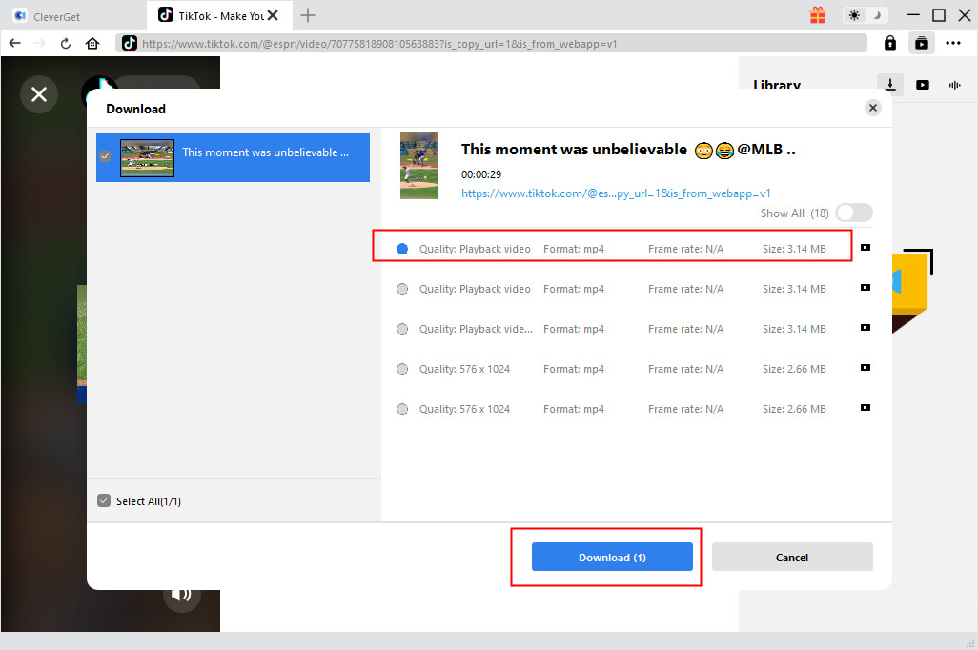The width and height of the screenshot is (978, 650).
Task: Click the gift box icon in title bar
Action: pyautogui.click(x=818, y=15)
